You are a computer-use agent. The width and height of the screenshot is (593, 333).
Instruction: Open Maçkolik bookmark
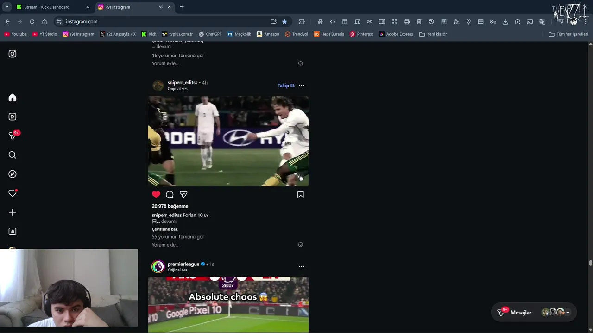click(x=239, y=34)
